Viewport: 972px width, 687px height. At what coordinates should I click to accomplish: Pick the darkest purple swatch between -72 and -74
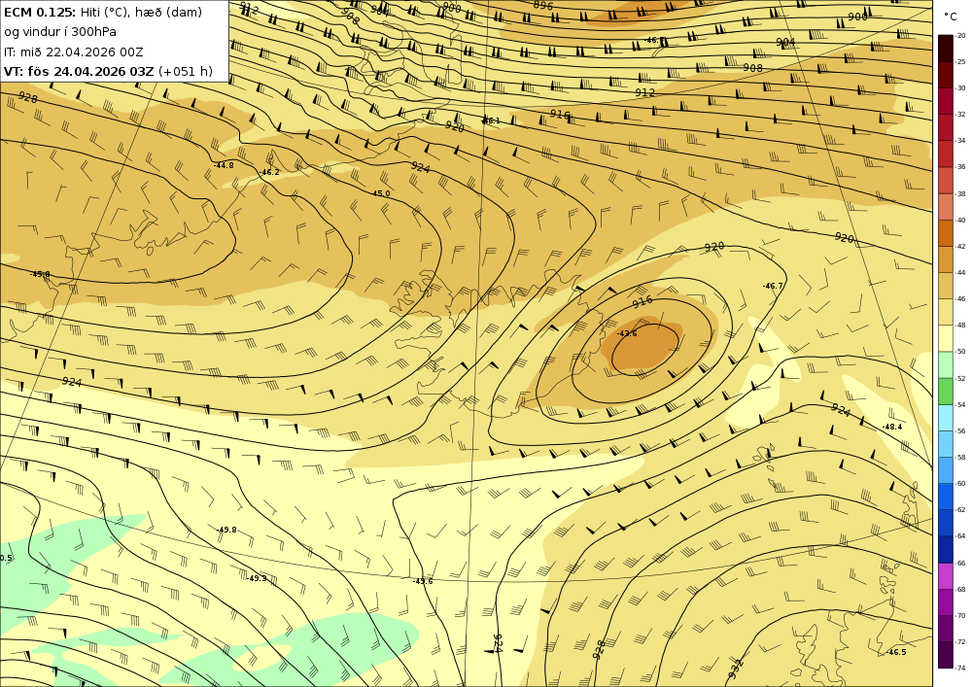(x=946, y=655)
